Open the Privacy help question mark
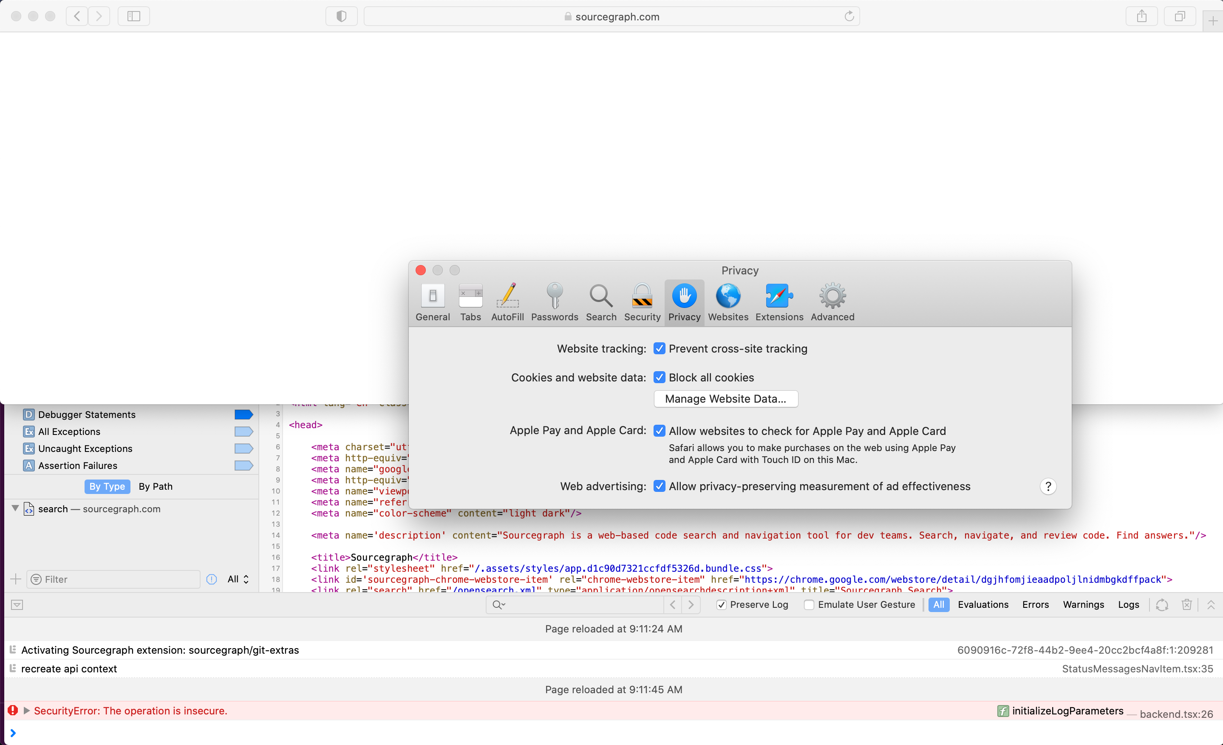 [x=1048, y=486]
